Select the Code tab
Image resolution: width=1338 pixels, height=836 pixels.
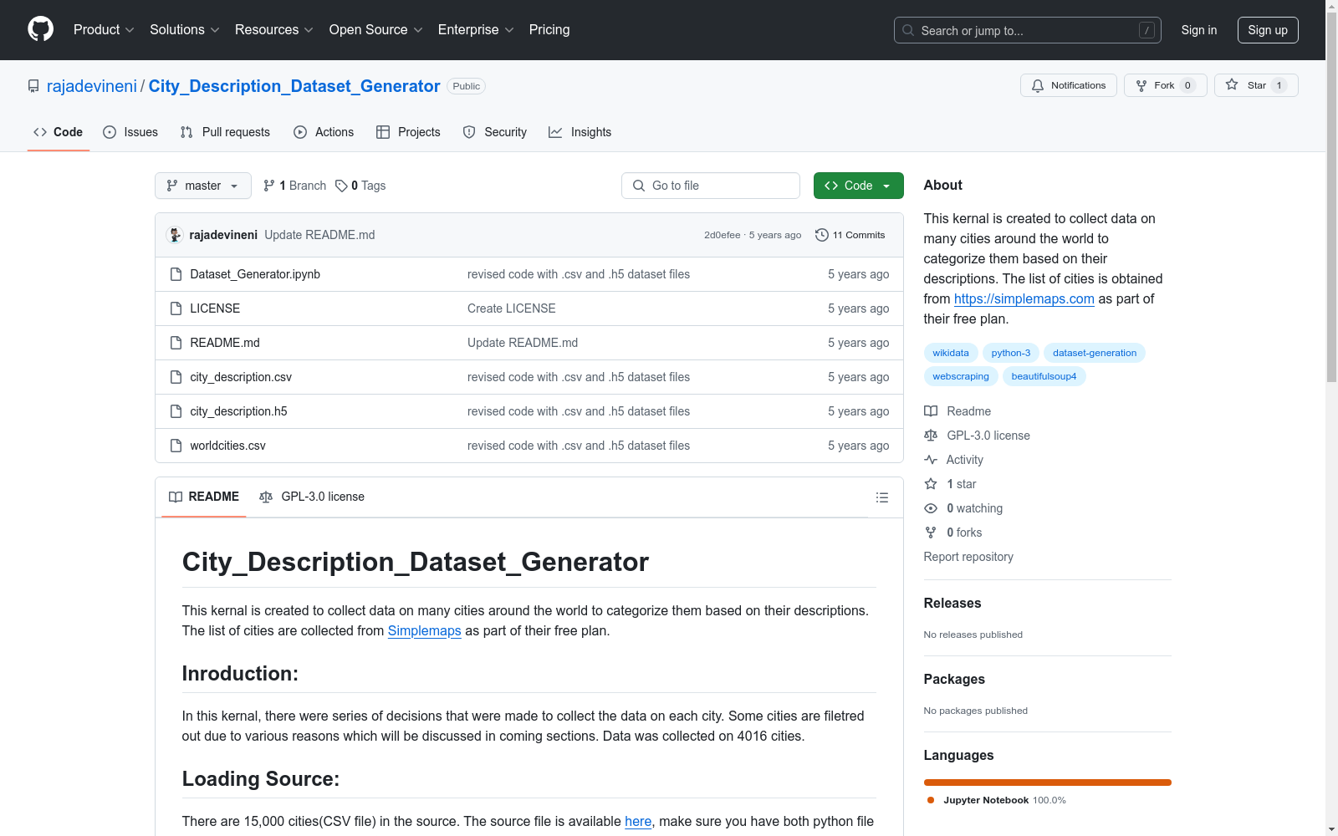coord(59,132)
